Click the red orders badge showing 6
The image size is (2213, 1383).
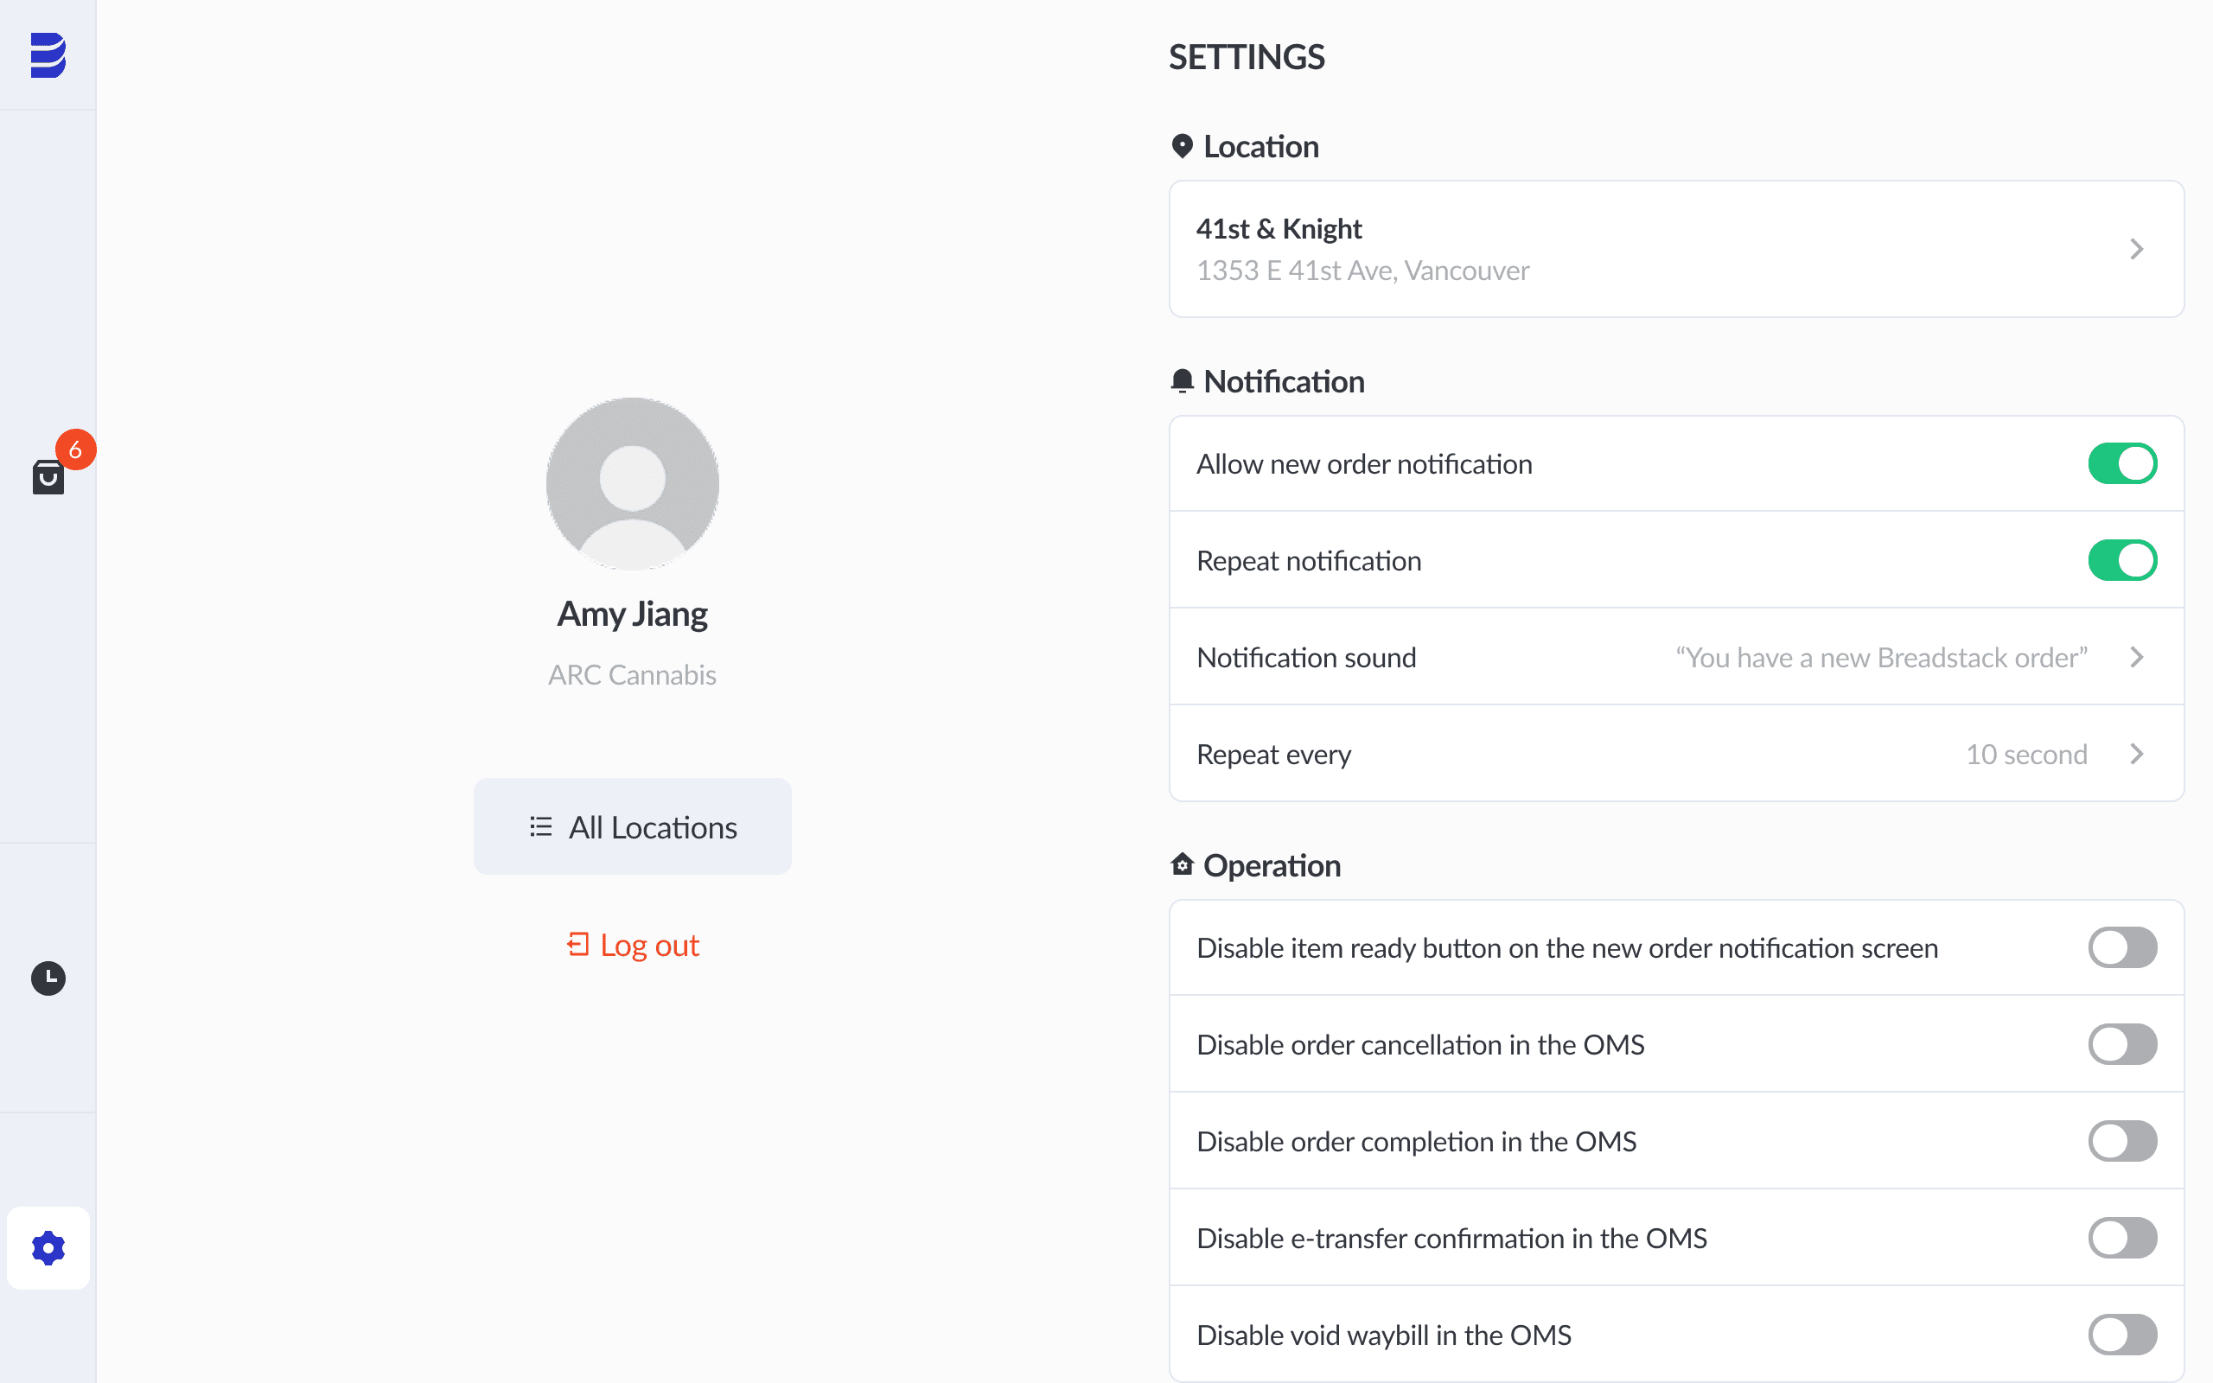click(x=76, y=449)
